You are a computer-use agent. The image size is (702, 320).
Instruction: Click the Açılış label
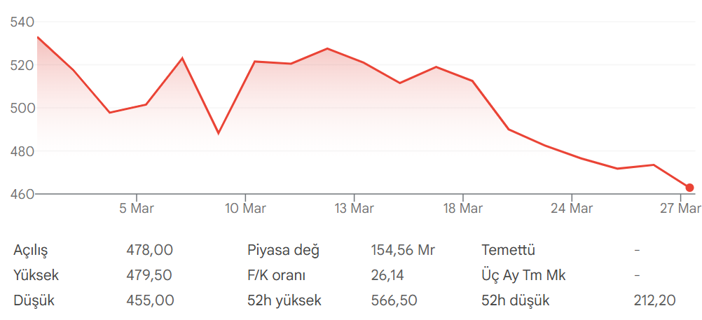click(x=31, y=250)
